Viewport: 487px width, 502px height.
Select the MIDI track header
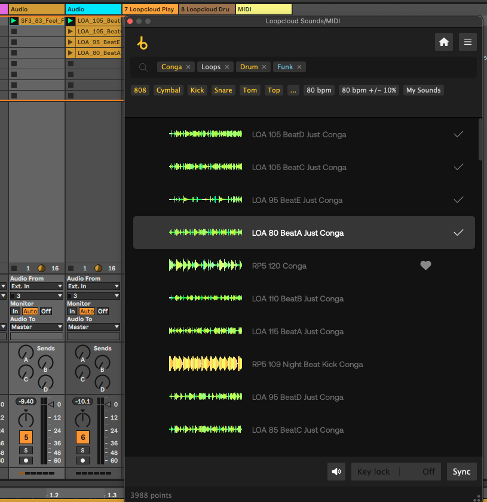click(264, 10)
